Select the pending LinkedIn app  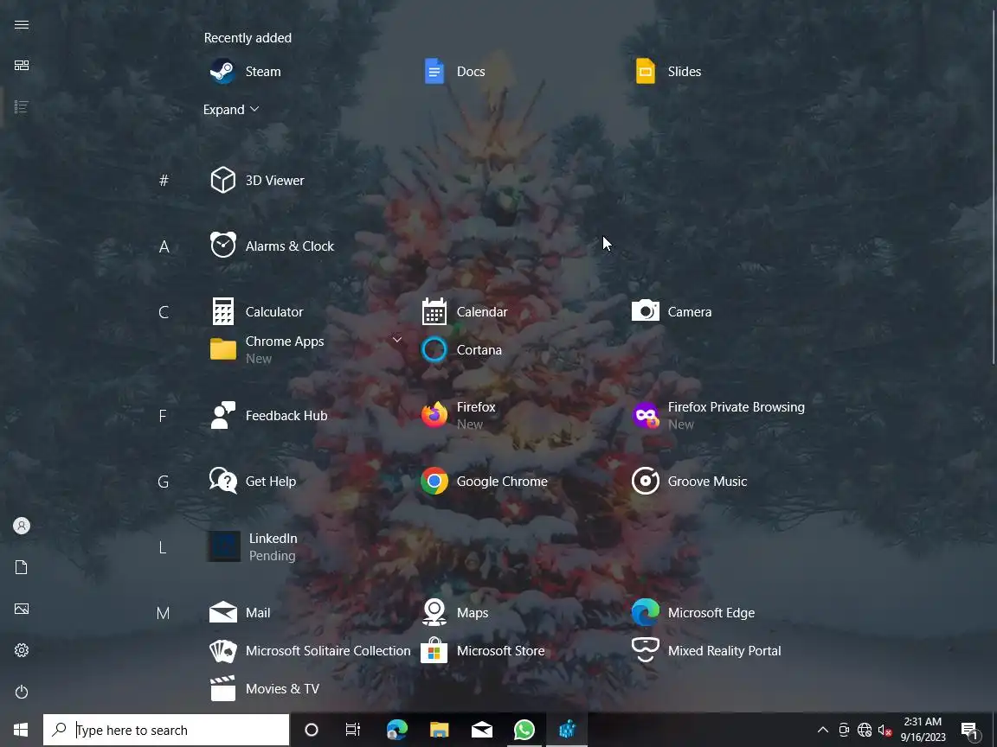(253, 547)
